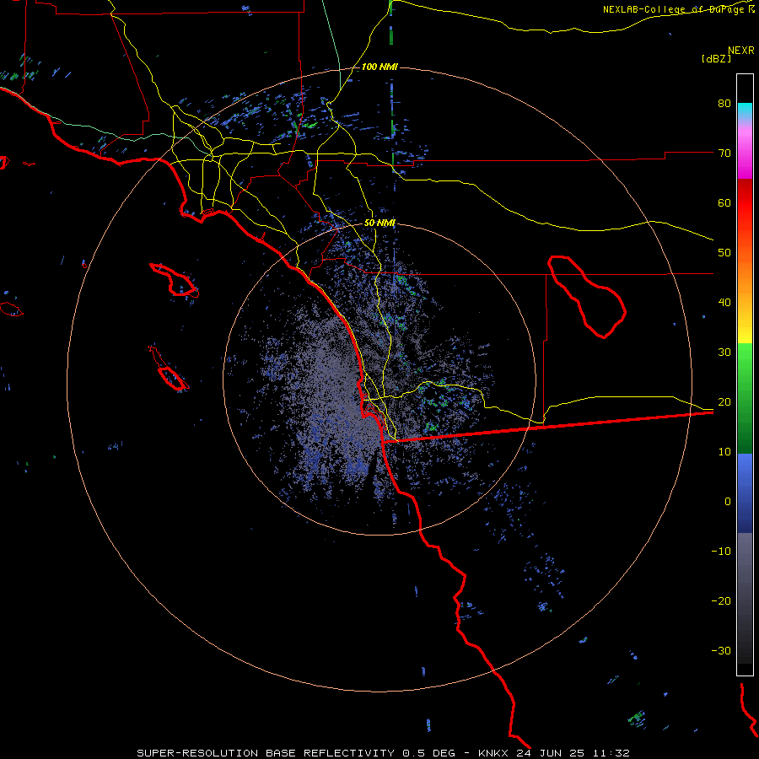Click the green band of the reflectivity color bar
The width and height of the screenshot is (759, 759).
pos(745,398)
